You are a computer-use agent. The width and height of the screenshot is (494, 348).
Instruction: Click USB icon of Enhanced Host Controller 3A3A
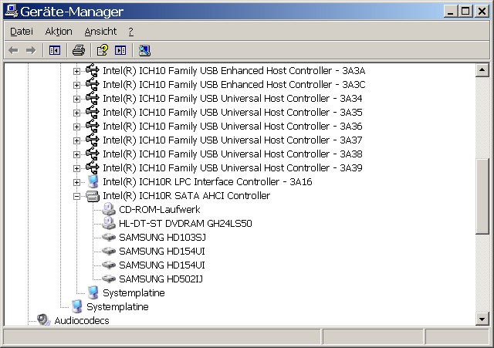[93, 70]
